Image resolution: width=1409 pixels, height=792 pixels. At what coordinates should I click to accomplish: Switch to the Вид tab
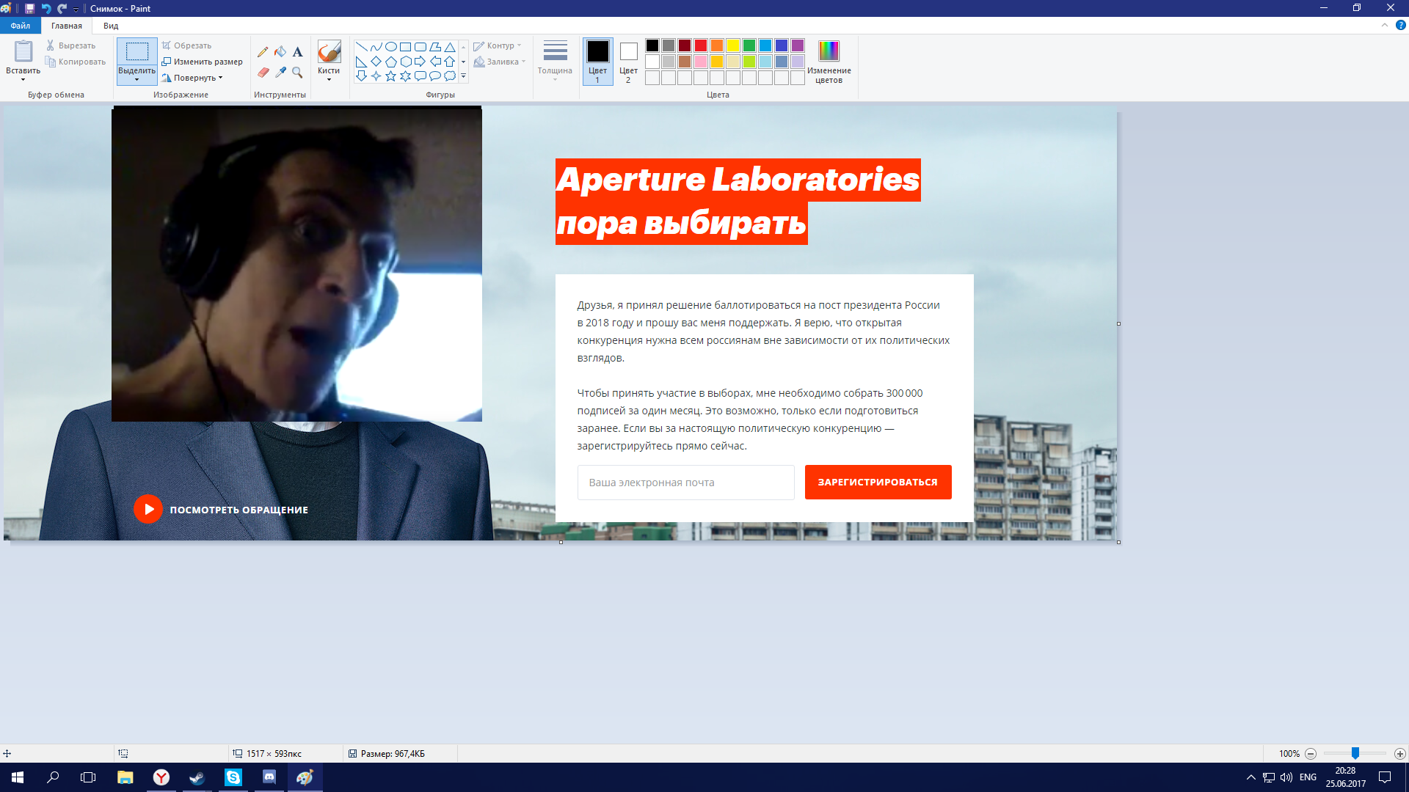(111, 26)
